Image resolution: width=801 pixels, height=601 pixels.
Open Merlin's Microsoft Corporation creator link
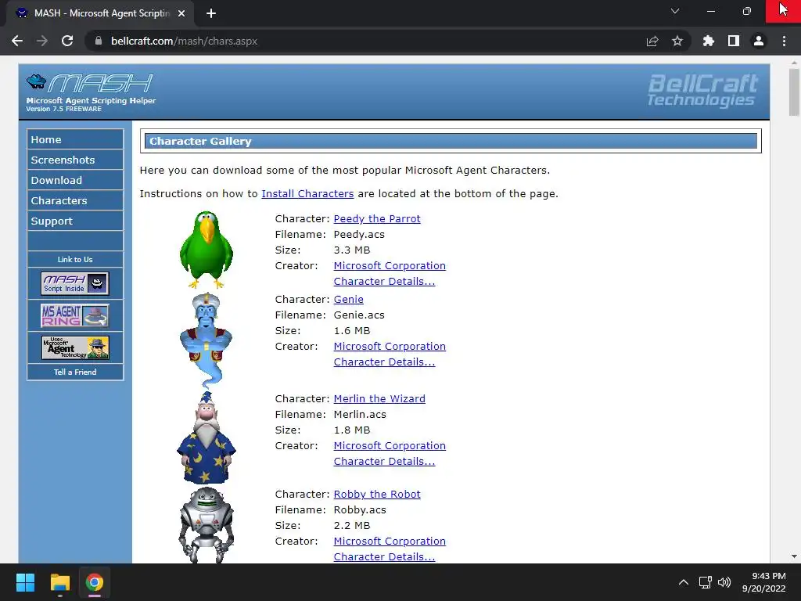click(390, 445)
